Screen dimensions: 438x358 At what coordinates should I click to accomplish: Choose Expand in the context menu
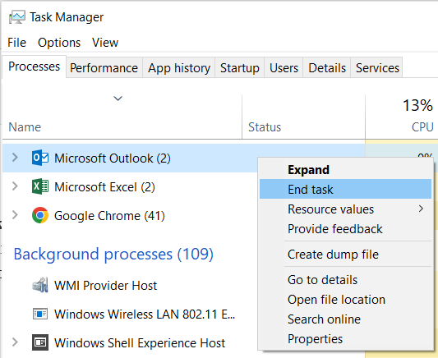345,170
